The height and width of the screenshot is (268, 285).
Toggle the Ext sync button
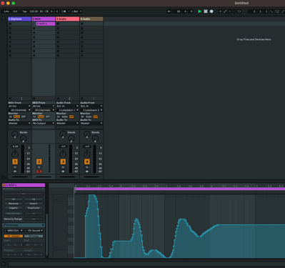(x=16, y=11)
